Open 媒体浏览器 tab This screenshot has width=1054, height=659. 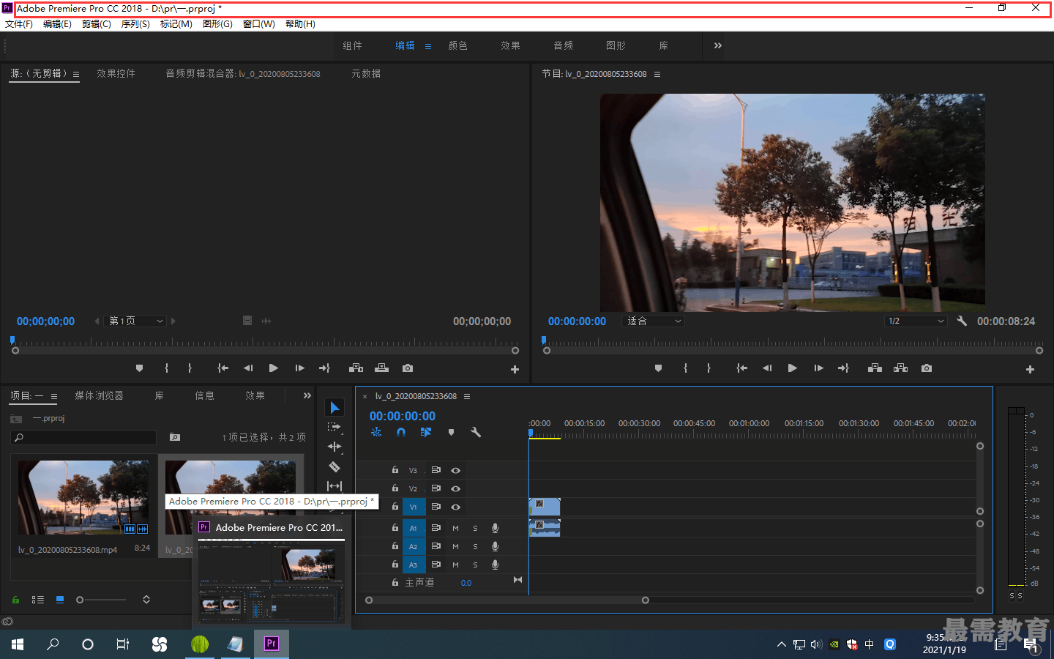pyautogui.click(x=99, y=395)
